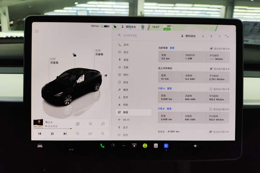Skip to the next track

point(65,134)
